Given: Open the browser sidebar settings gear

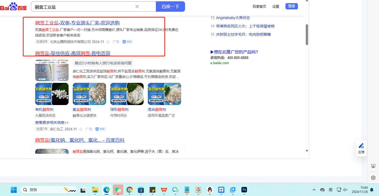Looking at the screenshot, I should click(x=373, y=178).
